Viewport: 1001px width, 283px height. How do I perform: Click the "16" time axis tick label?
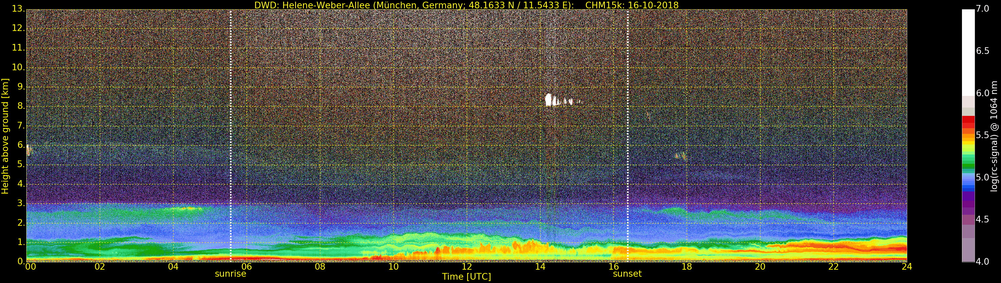pyautogui.click(x=614, y=267)
